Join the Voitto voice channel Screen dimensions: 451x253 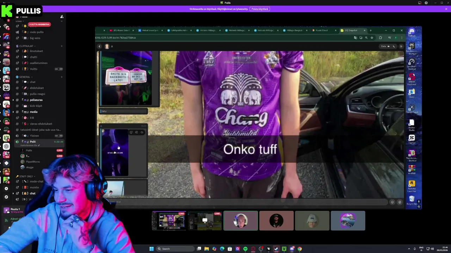click(34, 69)
